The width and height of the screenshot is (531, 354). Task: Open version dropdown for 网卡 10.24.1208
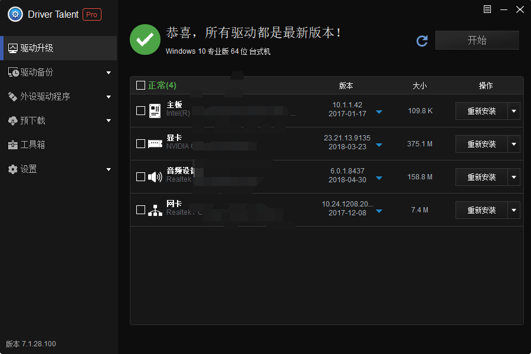click(x=379, y=211)
